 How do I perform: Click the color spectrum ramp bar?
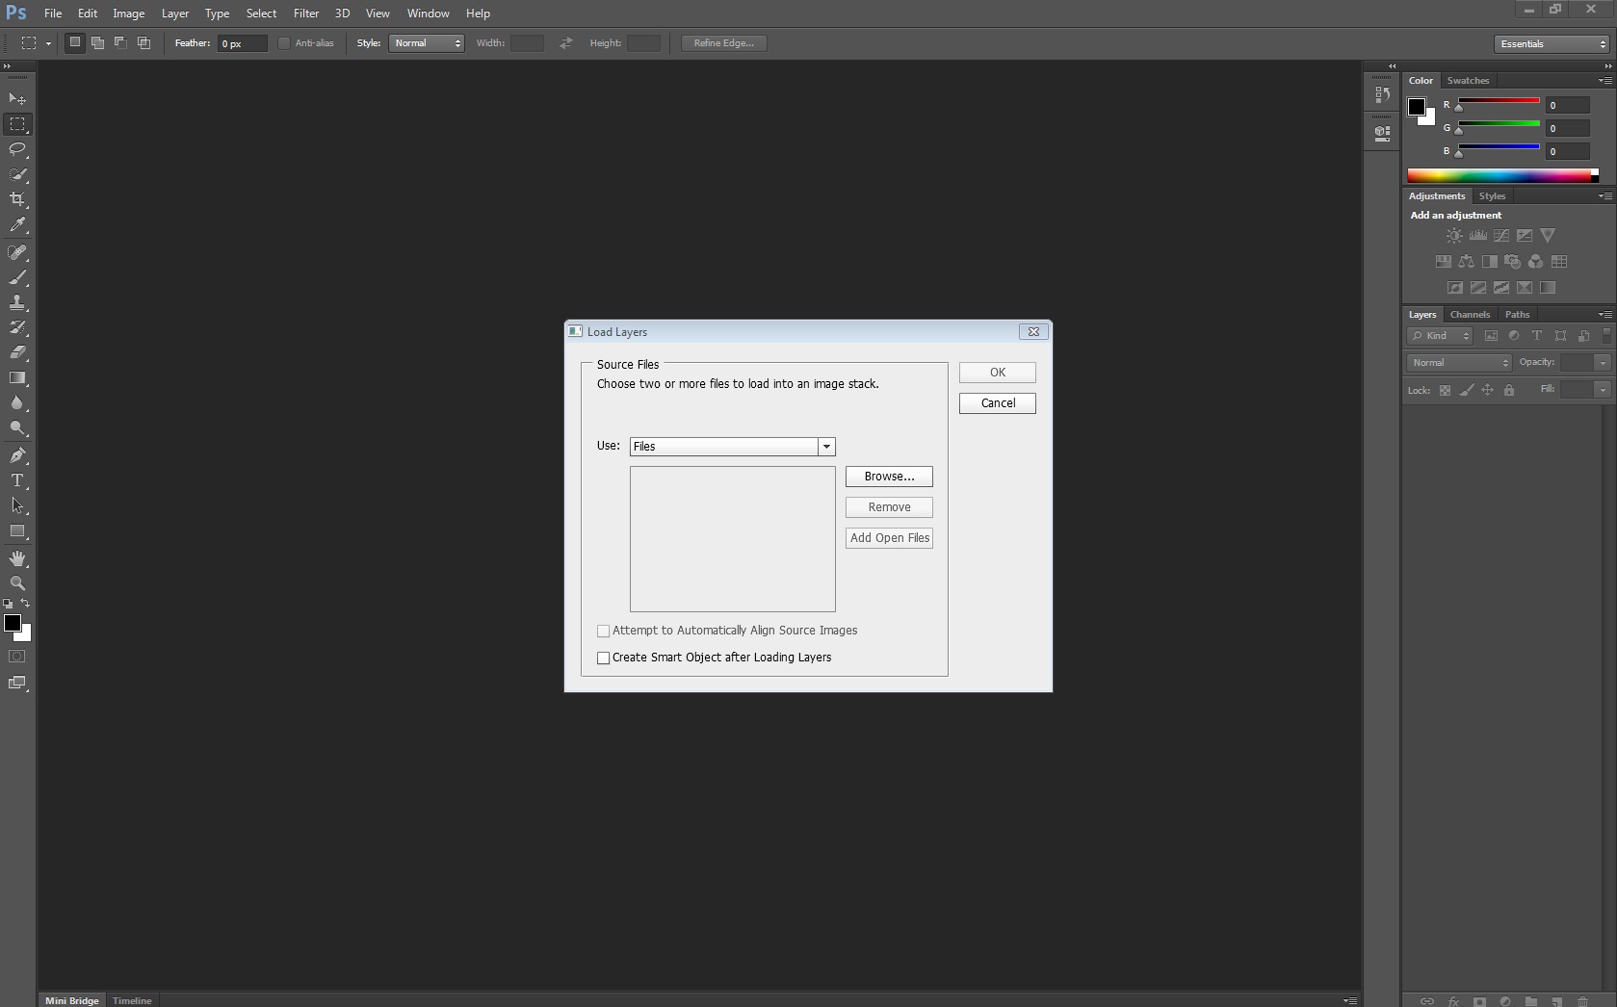click(1499, 175)
